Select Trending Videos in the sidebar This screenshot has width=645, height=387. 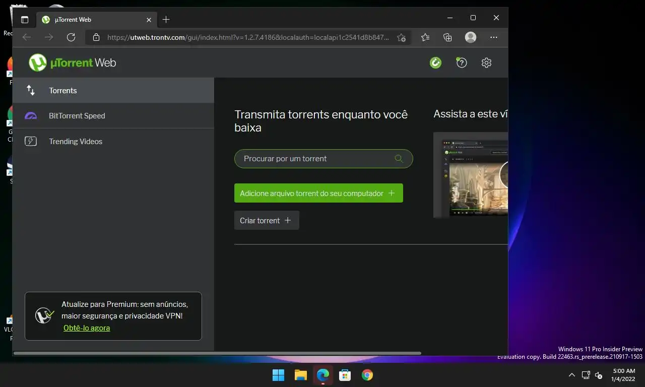point(113,142)
